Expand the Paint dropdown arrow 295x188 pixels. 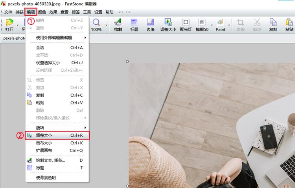pyautogui.click(x=229, y=25)
